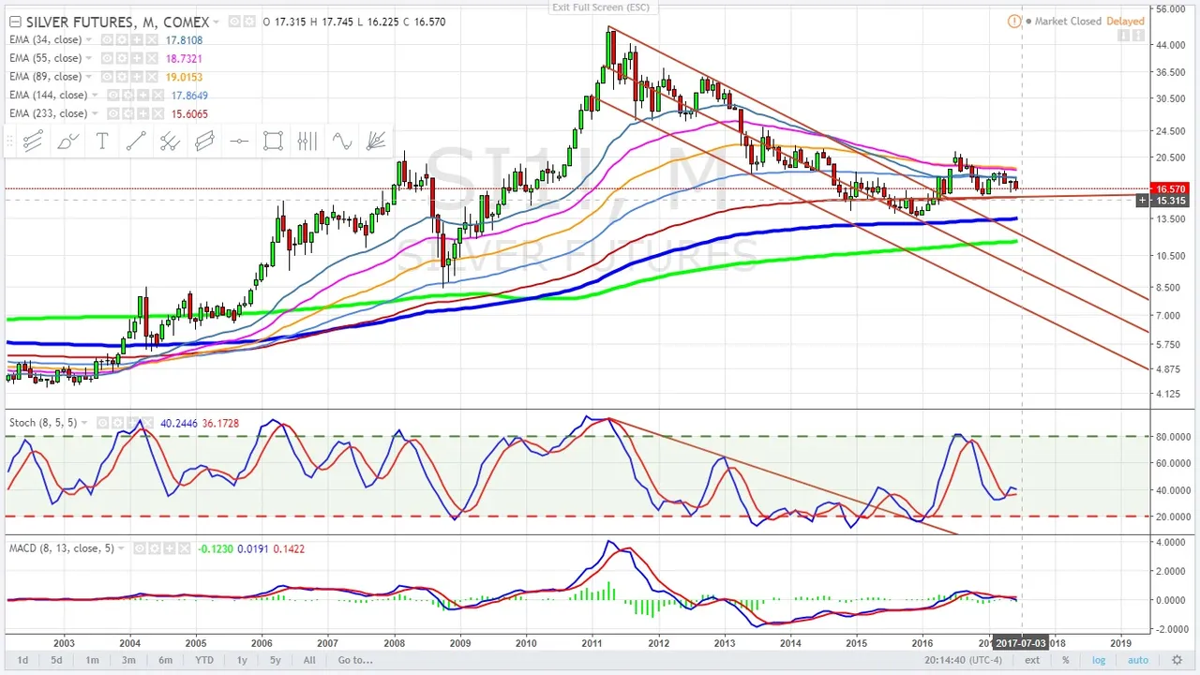Set time range to 1m
Image resolution: width=1200 pixels, height=675 pixels.
[x=92, y=660]
